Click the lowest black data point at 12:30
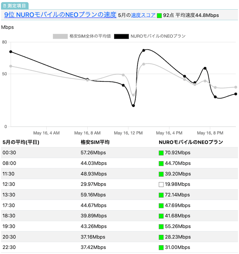239x254 pixels. click(134, 106)
